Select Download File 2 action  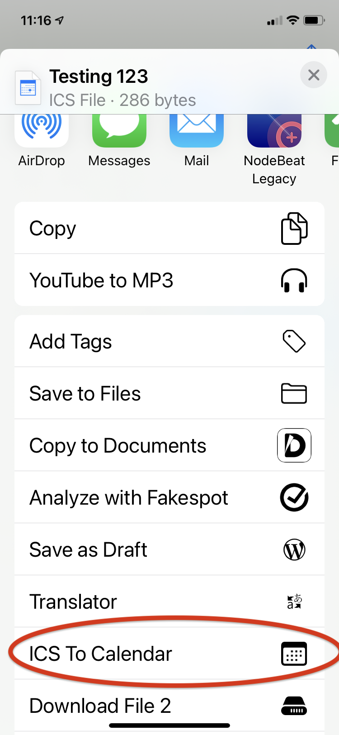coord(169,706)
